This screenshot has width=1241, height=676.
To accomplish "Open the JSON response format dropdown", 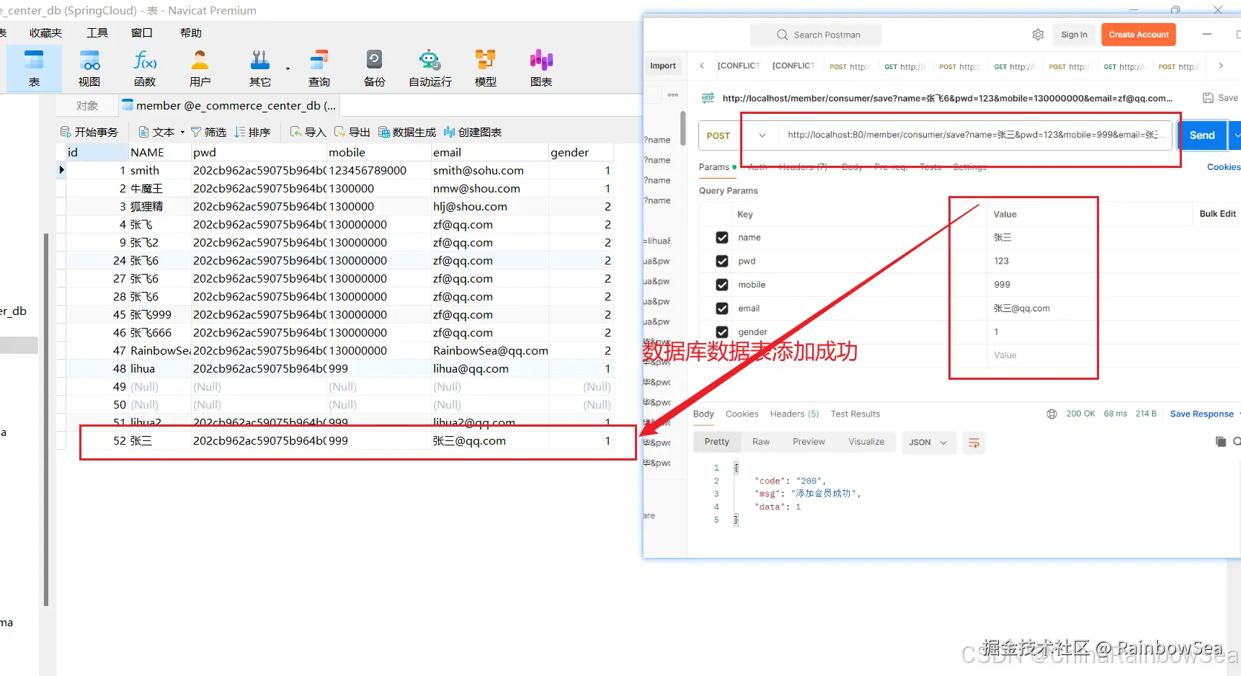I will 929,442.
